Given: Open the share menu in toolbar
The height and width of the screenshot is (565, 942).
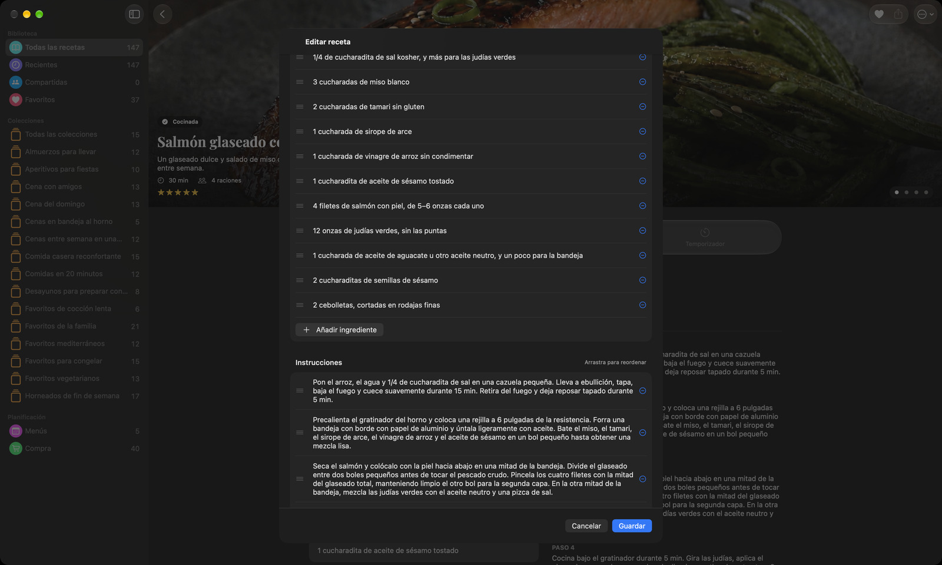Looking at the screenshot, I should (898, 14).
